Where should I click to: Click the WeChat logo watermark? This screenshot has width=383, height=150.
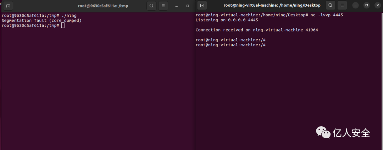(x=323, y=132)
